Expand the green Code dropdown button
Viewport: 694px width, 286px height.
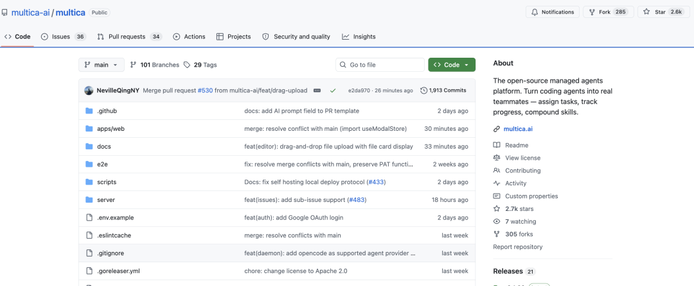452,65
